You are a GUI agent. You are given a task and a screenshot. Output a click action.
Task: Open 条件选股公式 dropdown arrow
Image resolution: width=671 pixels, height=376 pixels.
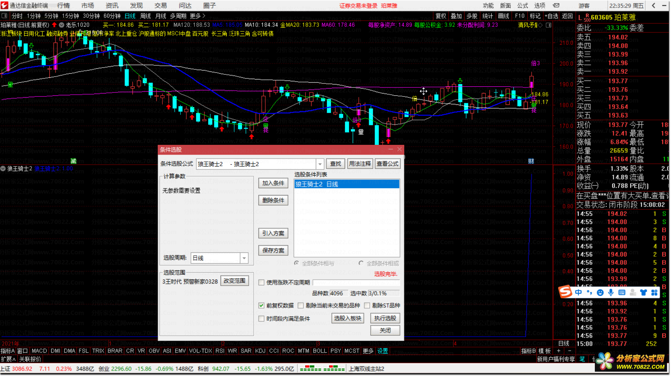point(320,164)
